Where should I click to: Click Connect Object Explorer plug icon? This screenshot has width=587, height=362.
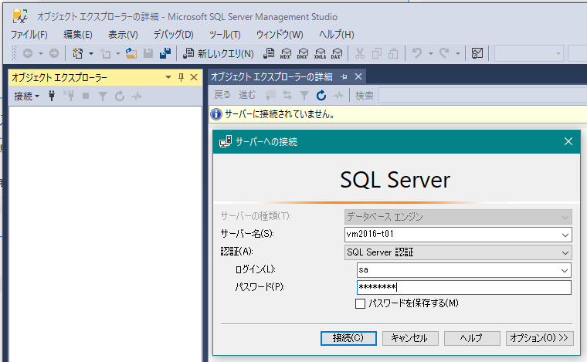pos(52,96)
